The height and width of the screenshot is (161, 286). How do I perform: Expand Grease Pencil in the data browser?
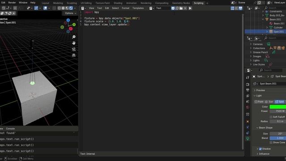tap(251, 52)
